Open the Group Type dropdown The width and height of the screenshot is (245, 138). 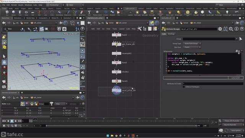click(x=192, y=43)
